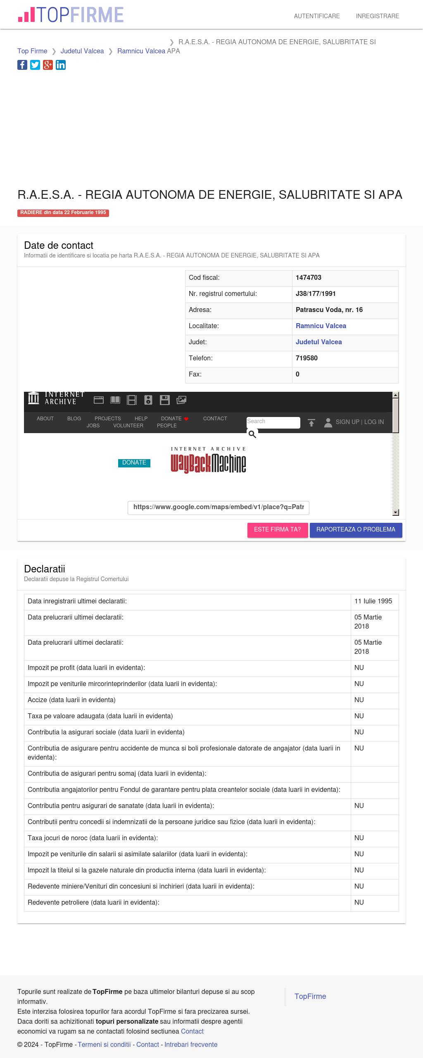Share page via LinkedIn icon
Viewport: 423px width, 1058px height.
pyautogui.click(x=61, y=65)
